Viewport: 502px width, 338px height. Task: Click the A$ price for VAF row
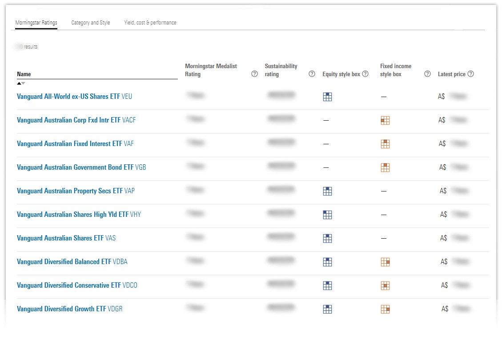coord(453,144)
